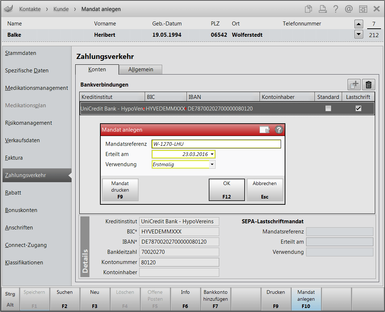
Task: Close the window with X icon
Action: [x=376, y=9]
